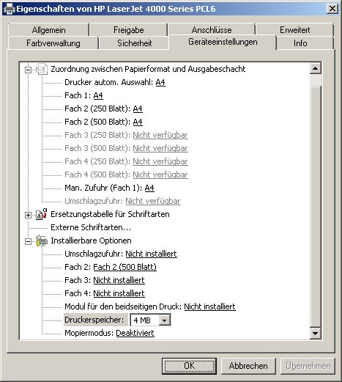Click the scroll down arrow in the tree list
Image resolution: width=342 pixels, height=382 pixels.
point(316,334)
